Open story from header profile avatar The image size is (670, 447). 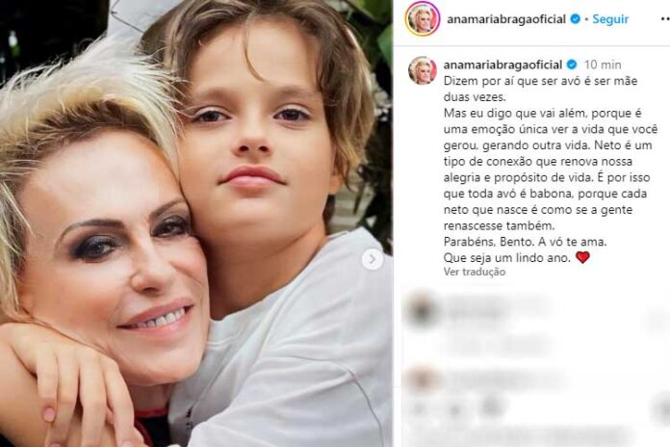[423, 19]
